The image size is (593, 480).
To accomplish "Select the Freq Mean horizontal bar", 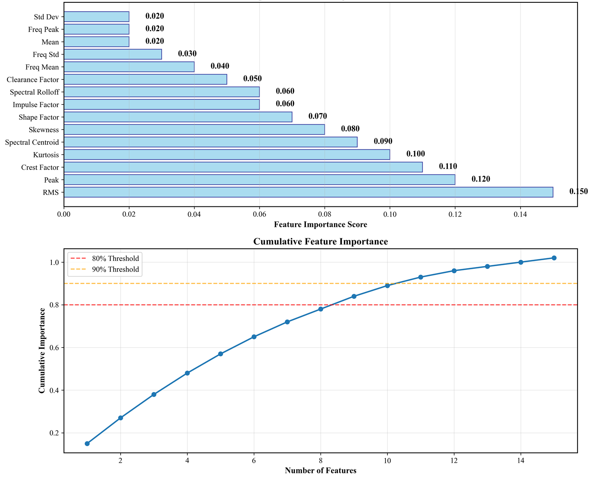I will click(129, 67).
